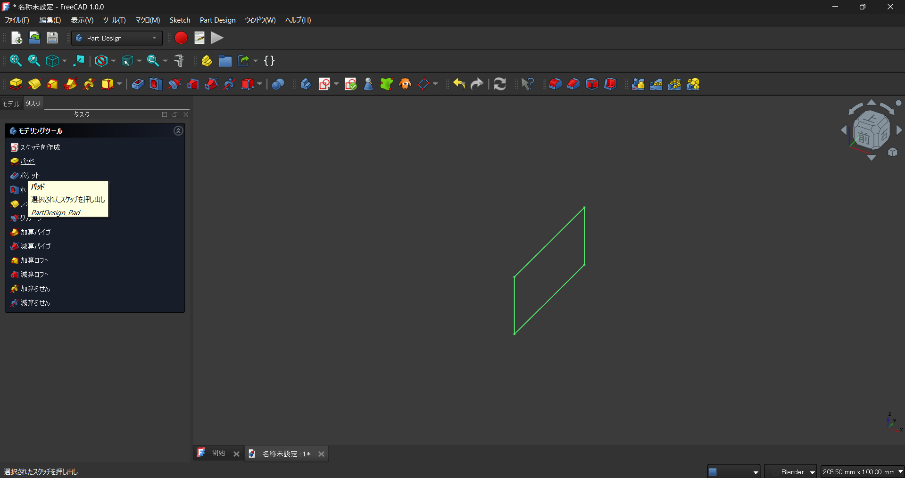Viewport: 905px width, 478px height.
Task: Select the Thickness tool icon
Action: pyautogui.click(x=610, y=84)
